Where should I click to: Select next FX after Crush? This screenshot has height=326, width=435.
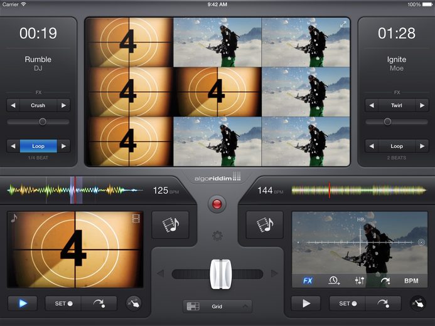[63, 105]
